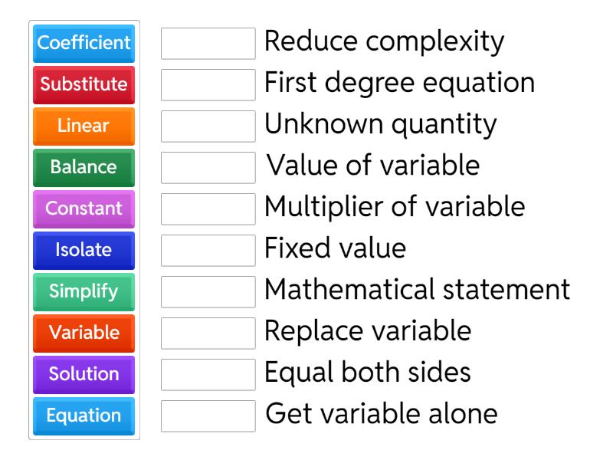Select the Coefficient word tile

tap(83, 44)
